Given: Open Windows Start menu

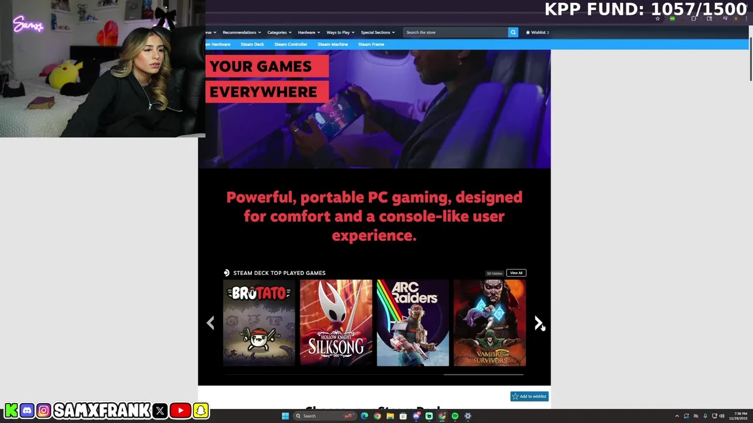Looking at the screenshot, I should click(x=285, y=416).
